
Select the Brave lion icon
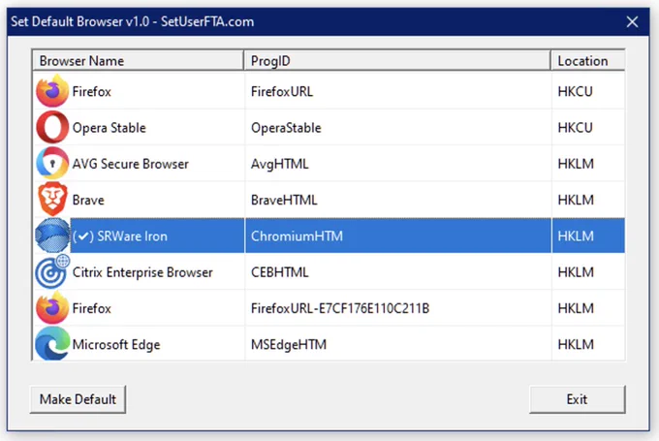click(52, 200)
